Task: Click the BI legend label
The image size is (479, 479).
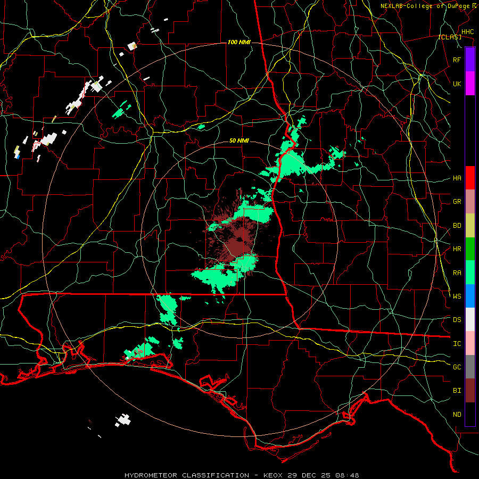Action: [457, 391]
